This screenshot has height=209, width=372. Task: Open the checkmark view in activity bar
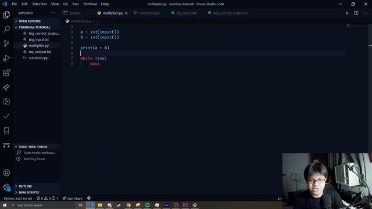coord(6,116)
